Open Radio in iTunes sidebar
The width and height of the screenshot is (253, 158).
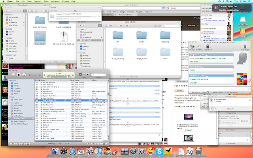click(16, 94)
